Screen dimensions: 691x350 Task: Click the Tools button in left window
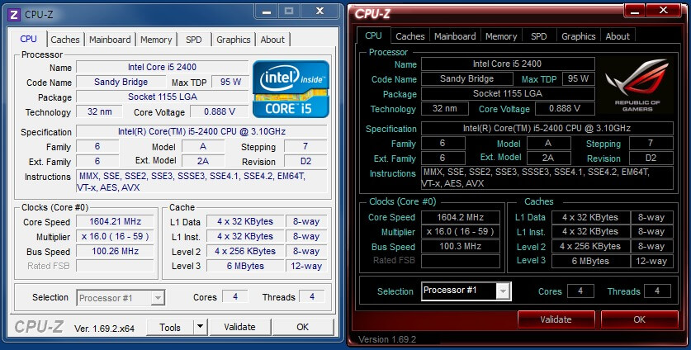pos(170,327)
